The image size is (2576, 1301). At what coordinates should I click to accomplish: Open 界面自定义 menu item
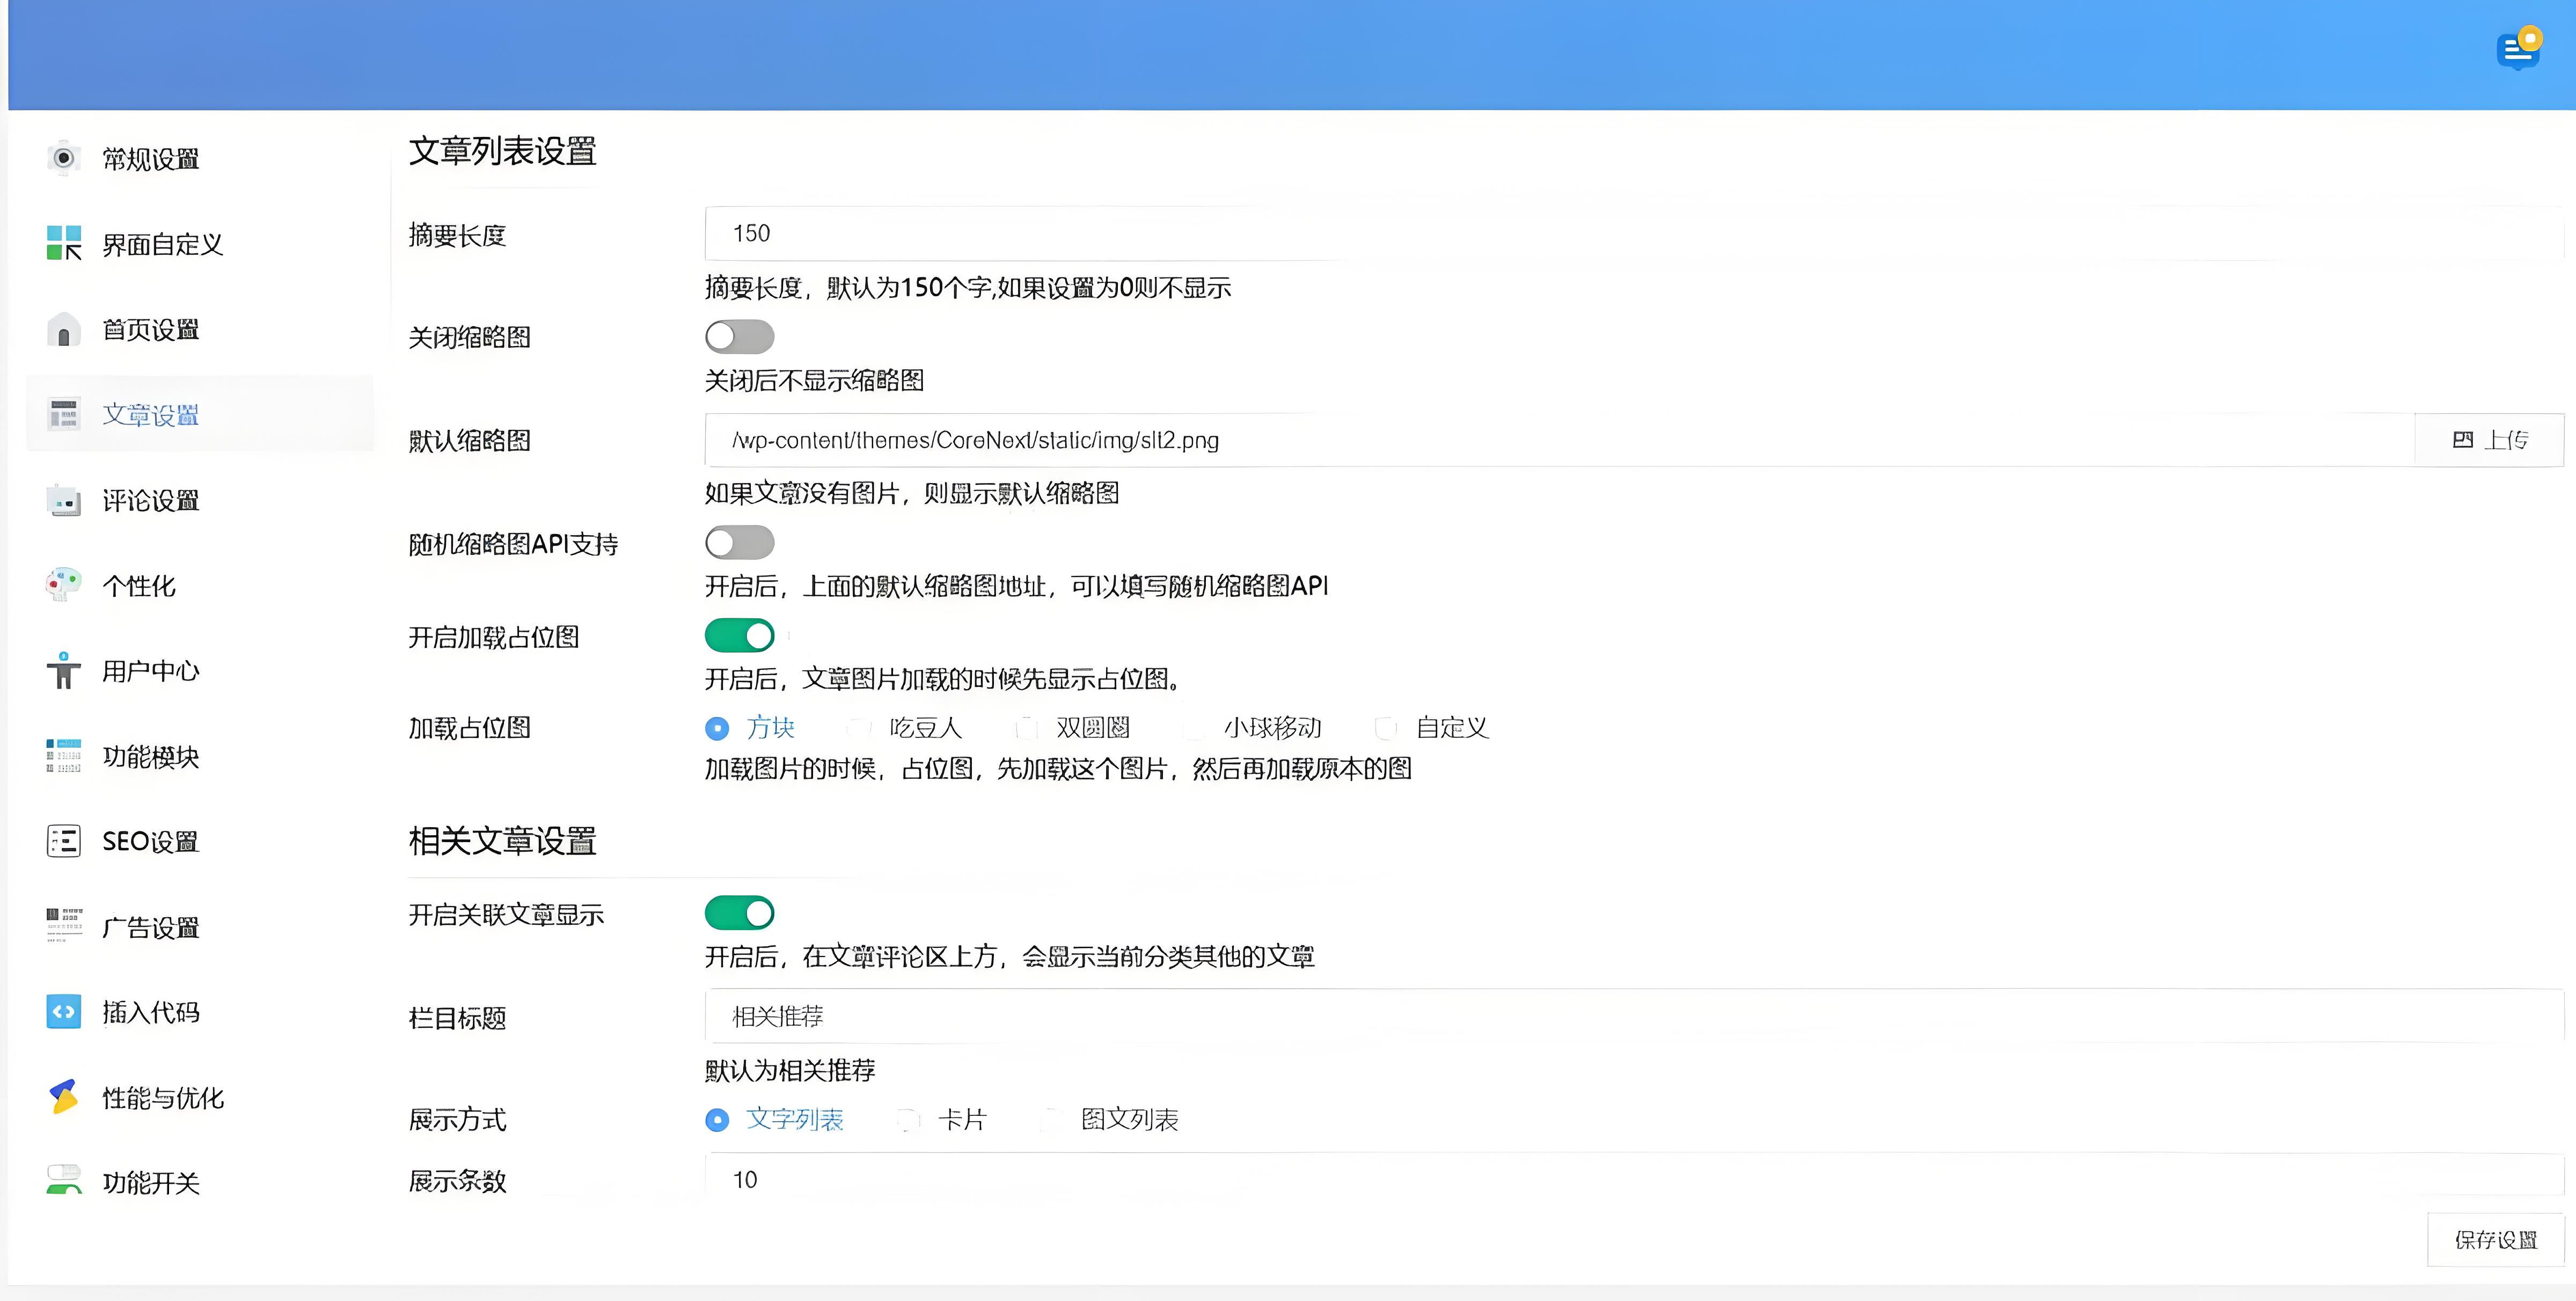click(163, 244)
